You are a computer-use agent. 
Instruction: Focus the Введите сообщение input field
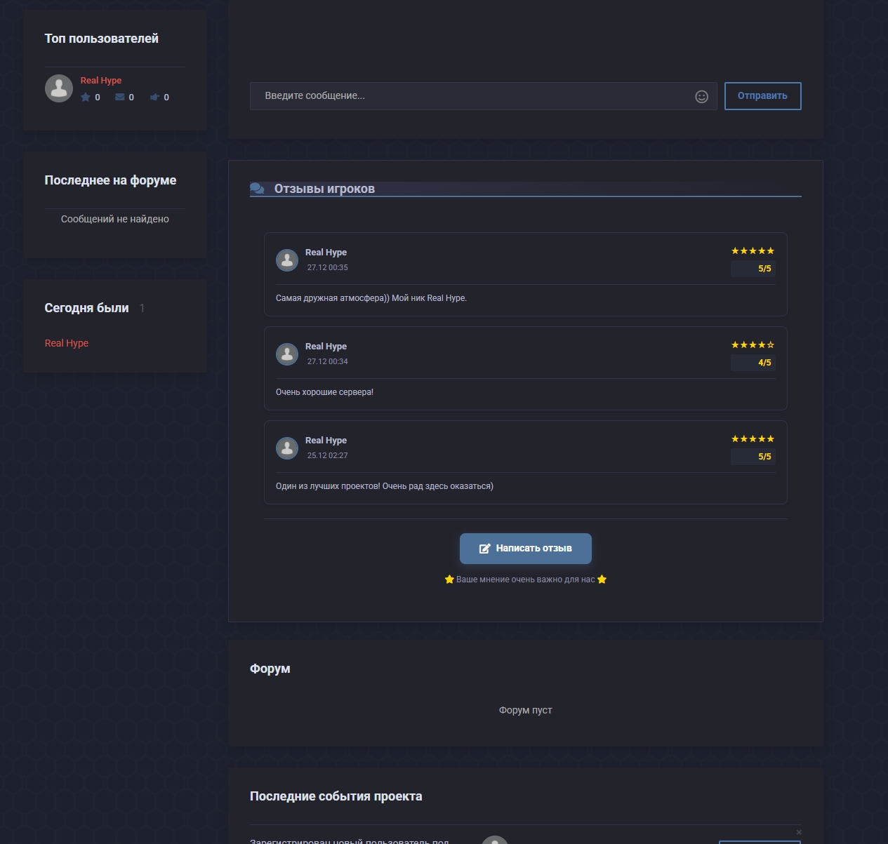click(470, 96)
